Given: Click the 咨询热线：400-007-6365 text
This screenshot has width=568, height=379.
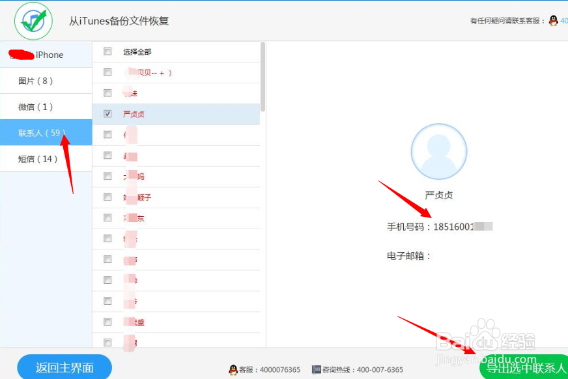Looking at the screenshot, I should coord(363,370).
